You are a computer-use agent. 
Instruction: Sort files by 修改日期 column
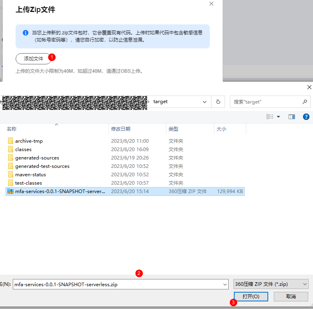[x=121, y=129]
